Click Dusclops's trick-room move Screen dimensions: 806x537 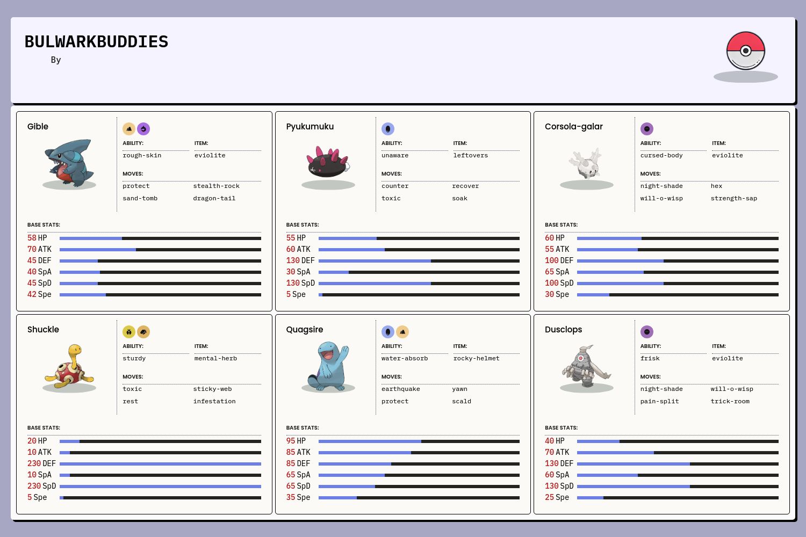click(730, 402)
